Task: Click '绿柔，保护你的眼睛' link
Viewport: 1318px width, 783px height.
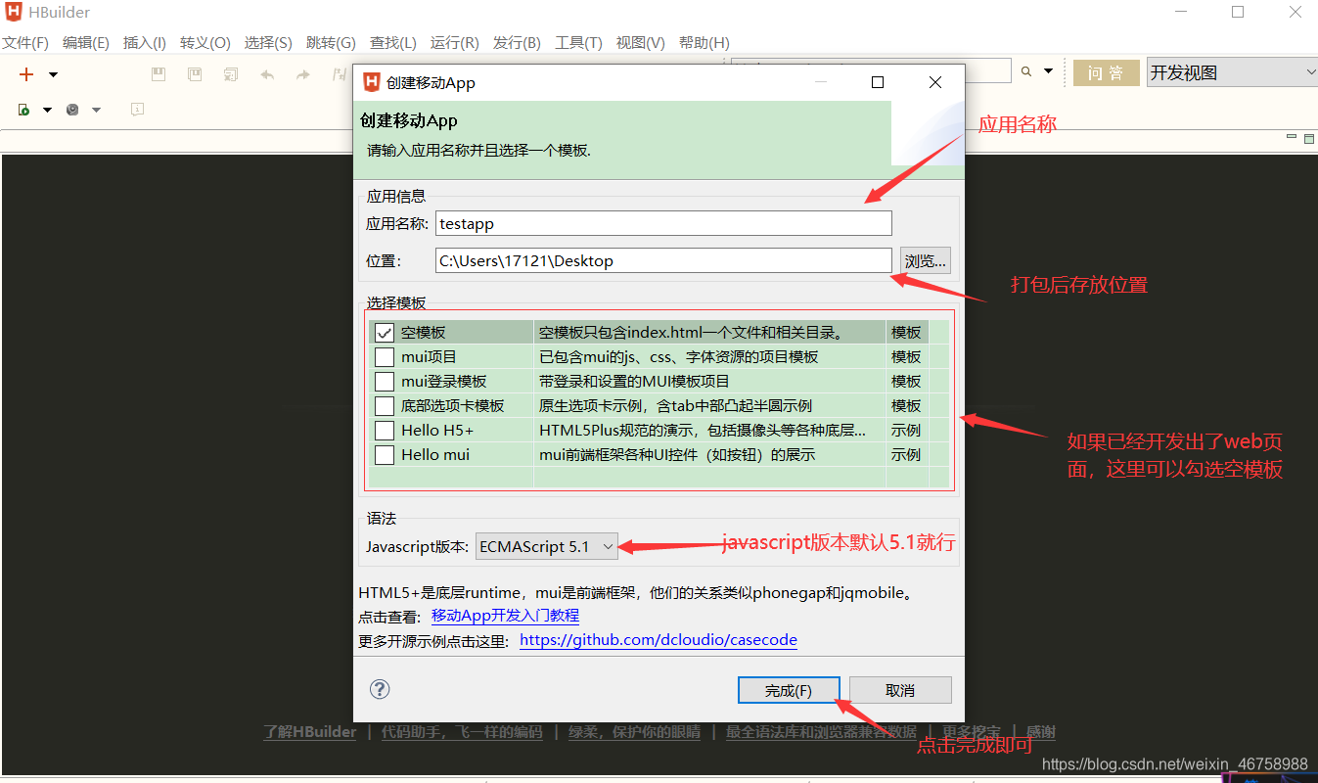Action: pyautogui.click(x=635, y=732)
